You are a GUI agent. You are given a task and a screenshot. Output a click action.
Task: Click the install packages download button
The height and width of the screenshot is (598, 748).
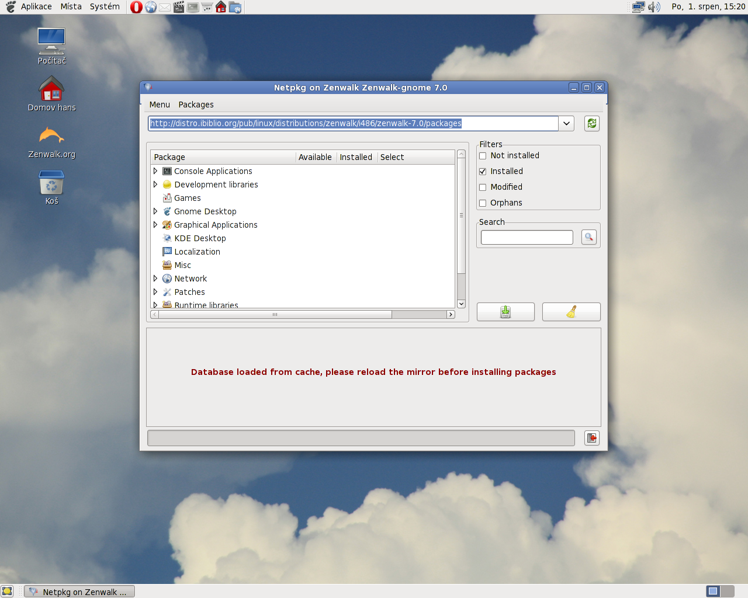click(505, 312)
